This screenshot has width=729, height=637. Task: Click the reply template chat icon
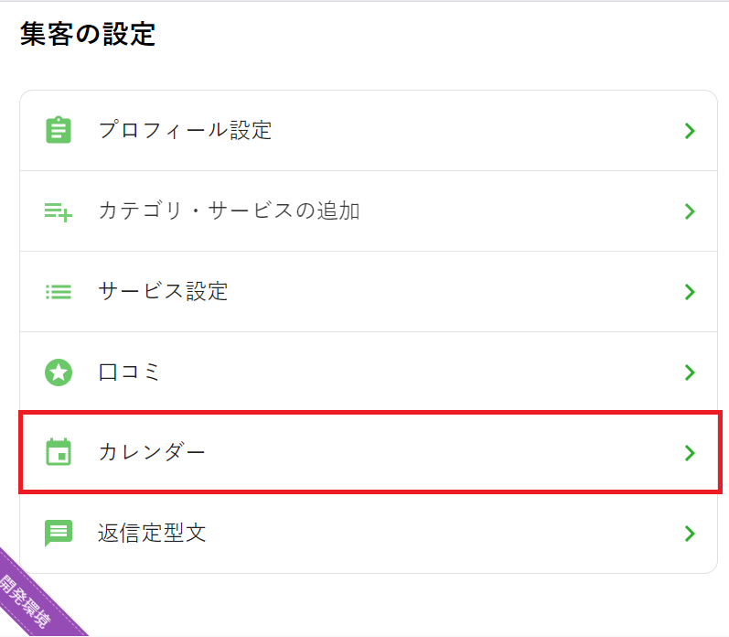[59, 533]
